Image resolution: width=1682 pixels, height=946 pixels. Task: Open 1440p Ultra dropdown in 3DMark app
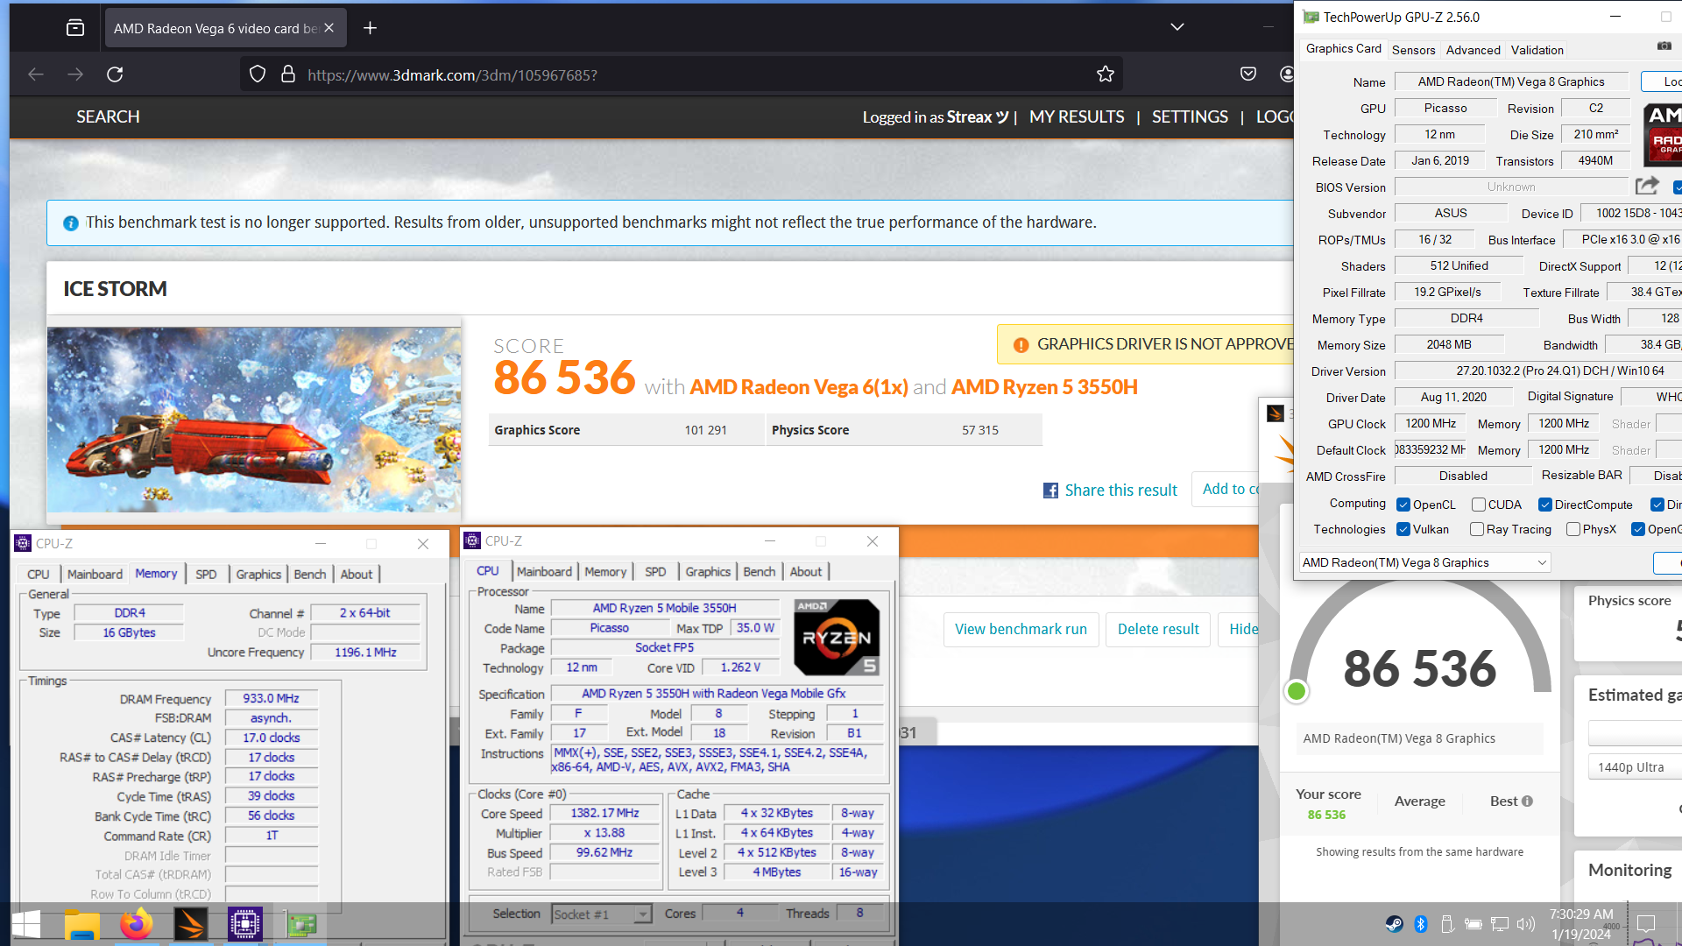pos(1635,767)
